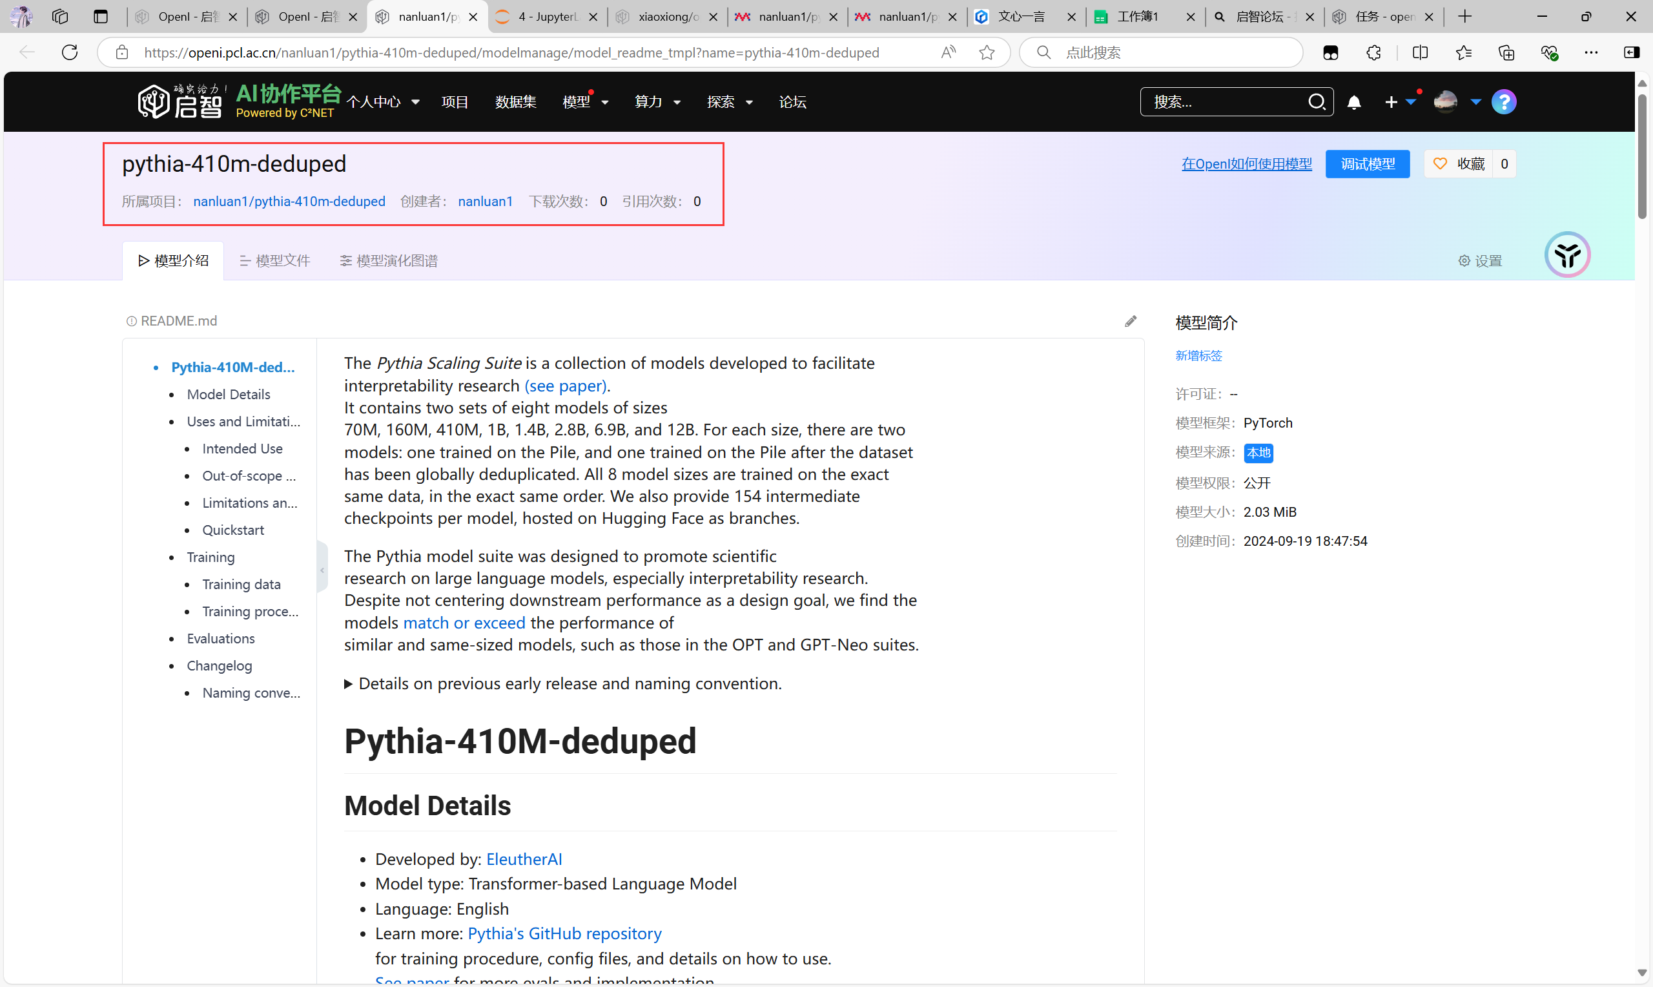Follow the EleutherAI link

pos(524,859)
